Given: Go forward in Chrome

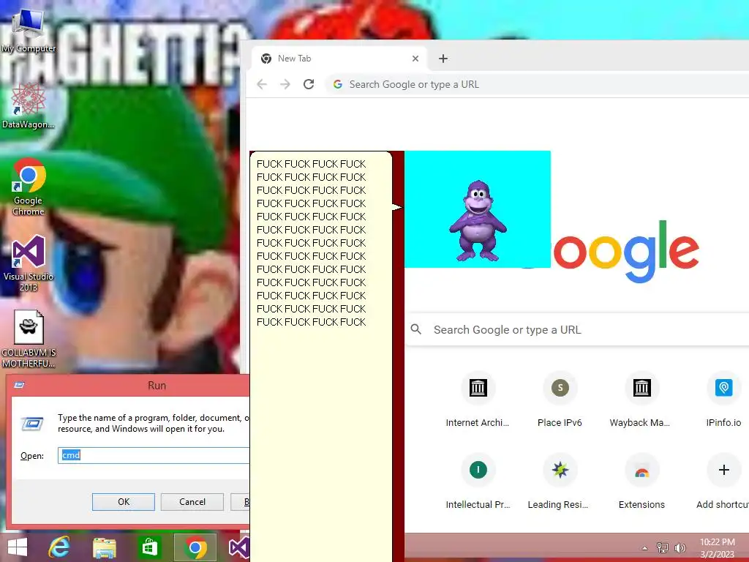Looking at the screenshot, I should 285,85.
